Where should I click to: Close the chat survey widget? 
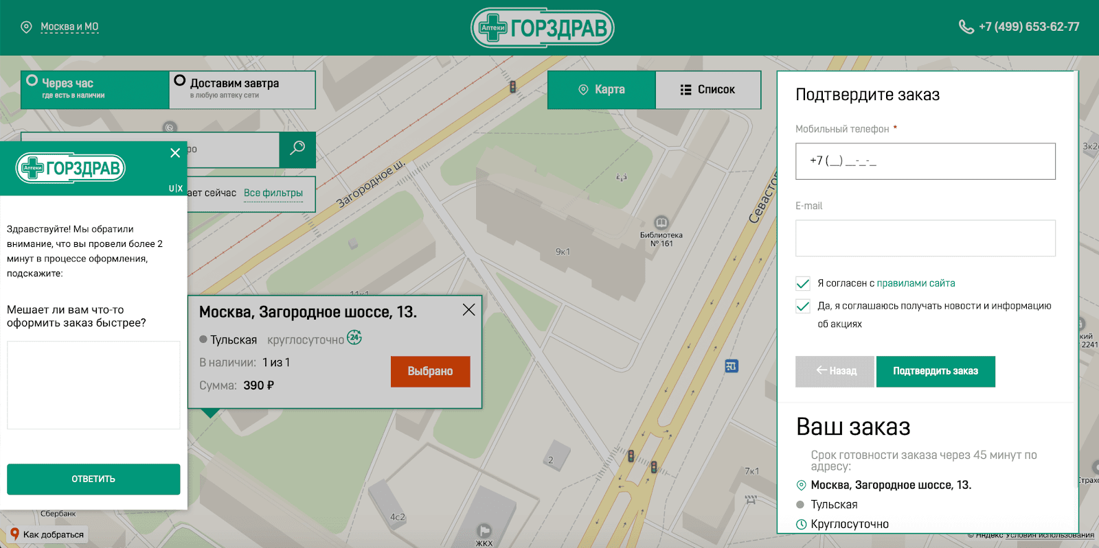point(175,153)
